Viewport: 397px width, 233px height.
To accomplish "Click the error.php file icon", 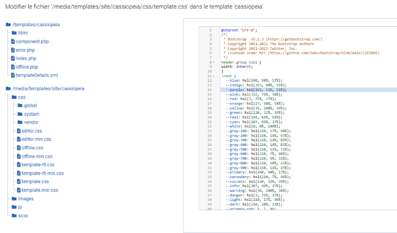I will click(x=13, y=50).
